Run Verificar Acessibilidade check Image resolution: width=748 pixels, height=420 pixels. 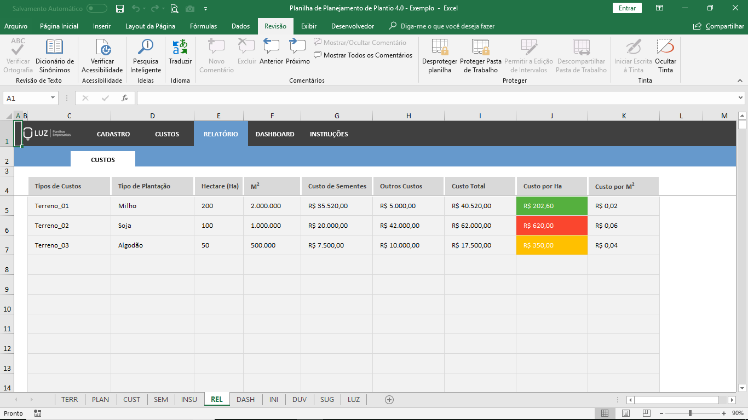[102, 56]
